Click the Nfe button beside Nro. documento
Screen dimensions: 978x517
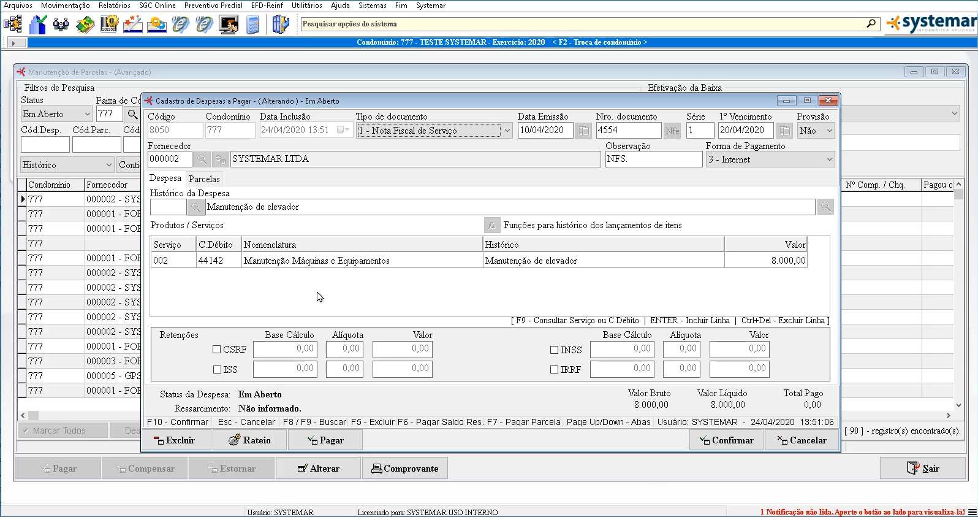tap(672, 131)
